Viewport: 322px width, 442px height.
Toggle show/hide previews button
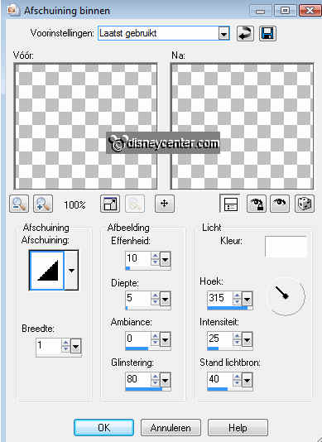[230, 204]
